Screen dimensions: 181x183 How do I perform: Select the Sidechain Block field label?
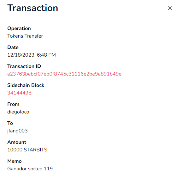click(26, 85)
